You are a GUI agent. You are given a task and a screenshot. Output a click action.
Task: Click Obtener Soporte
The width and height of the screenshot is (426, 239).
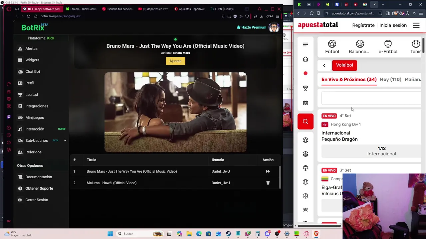[39, 188]
